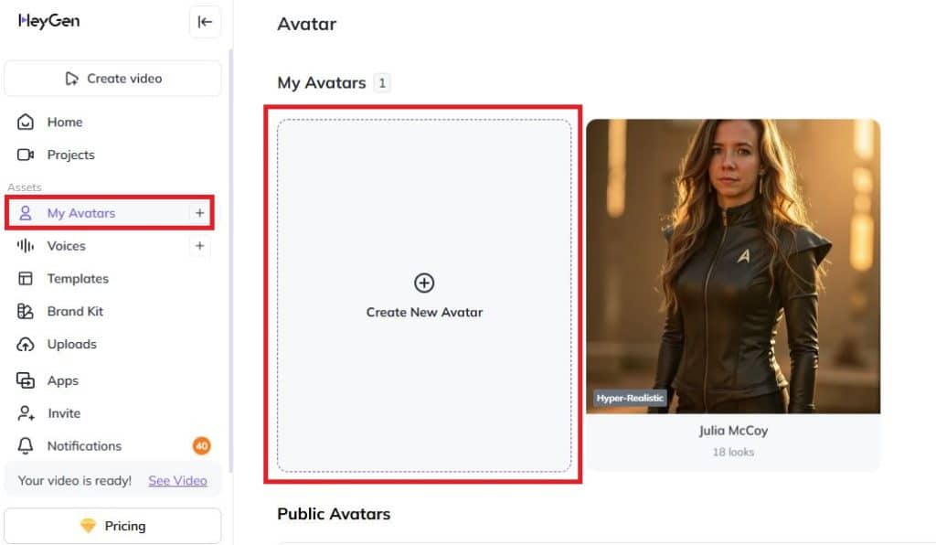
Task: Click the Home house icon
Action: [25, 122]
